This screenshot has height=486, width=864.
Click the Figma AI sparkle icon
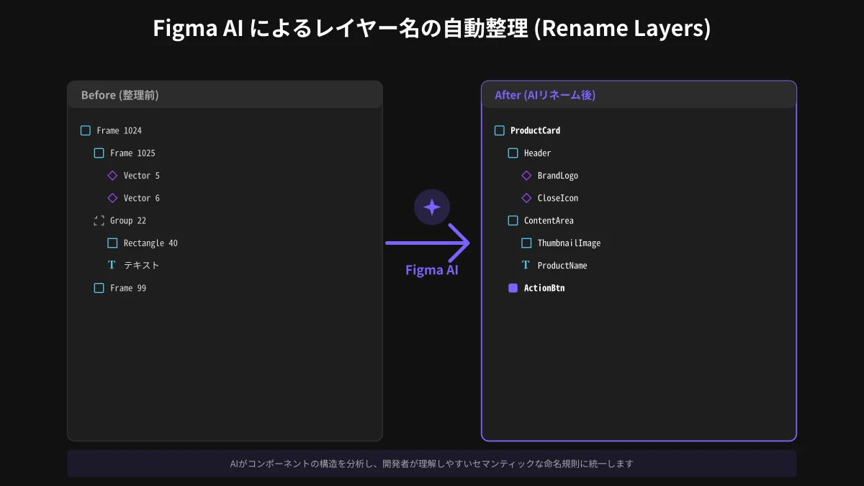432,207
